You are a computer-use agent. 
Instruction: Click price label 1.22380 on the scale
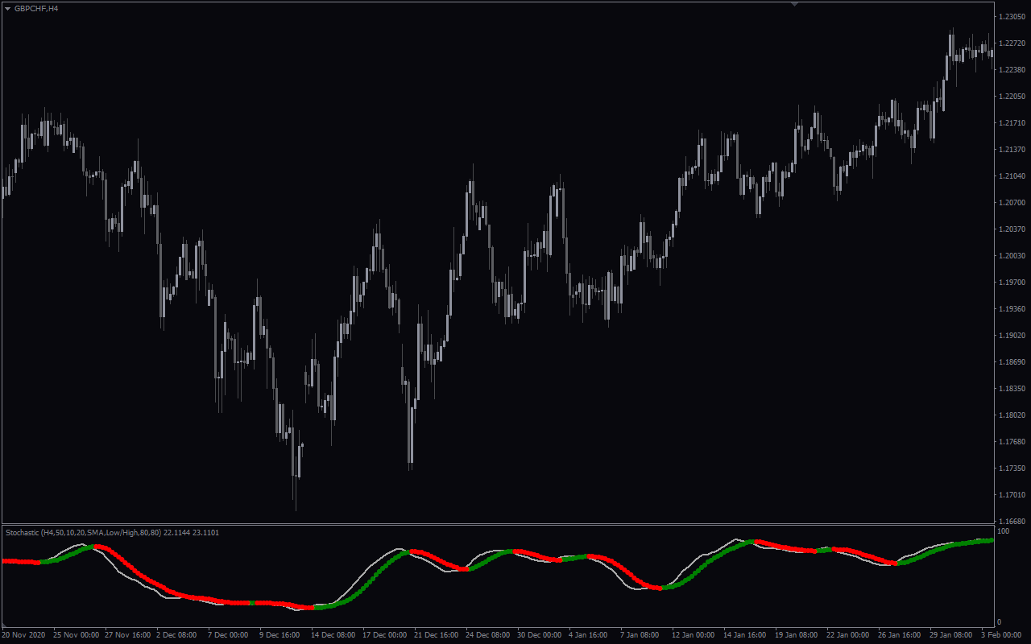tap(1012, 69)
